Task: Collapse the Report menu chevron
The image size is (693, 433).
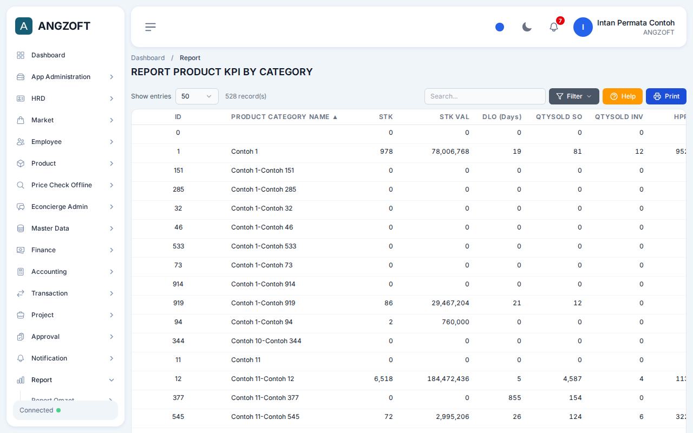Action: pos(112,380)
